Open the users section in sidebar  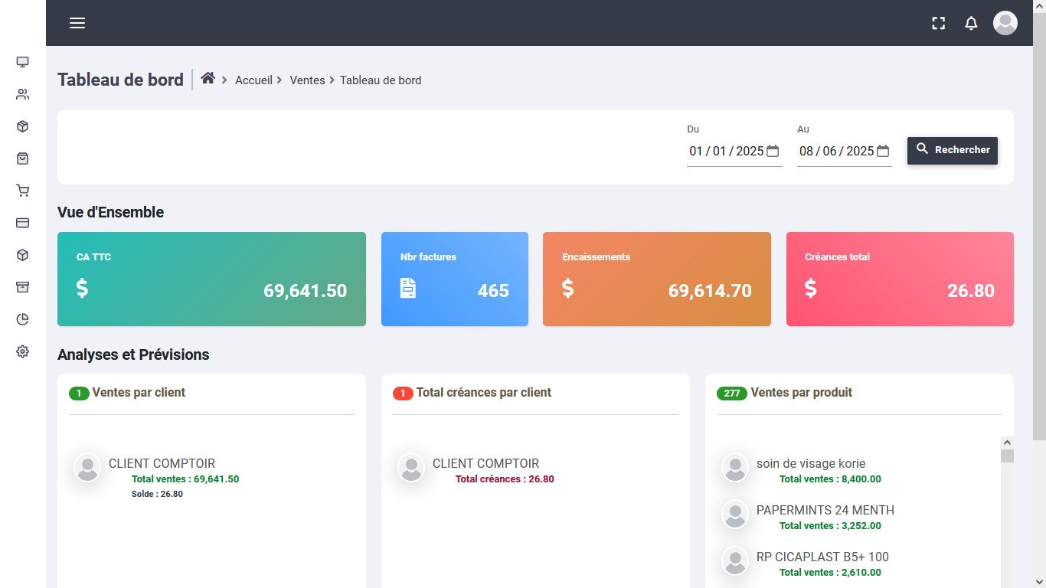tap(22, 94)
